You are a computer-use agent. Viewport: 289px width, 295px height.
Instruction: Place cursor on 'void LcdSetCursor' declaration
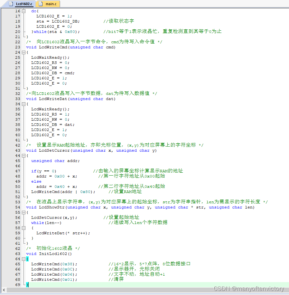click(x=91, y=150)
